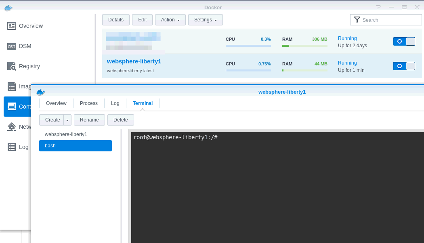Open the Log tab in the container window
This screenshot has width=424, height=243.
[x=115, y=103]
